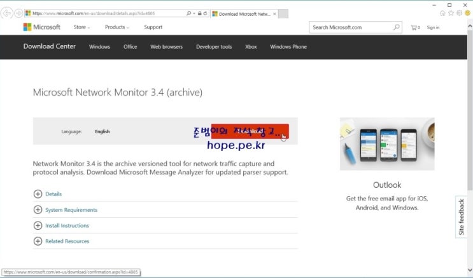Click the favorites star icon

tap(451, 13)
